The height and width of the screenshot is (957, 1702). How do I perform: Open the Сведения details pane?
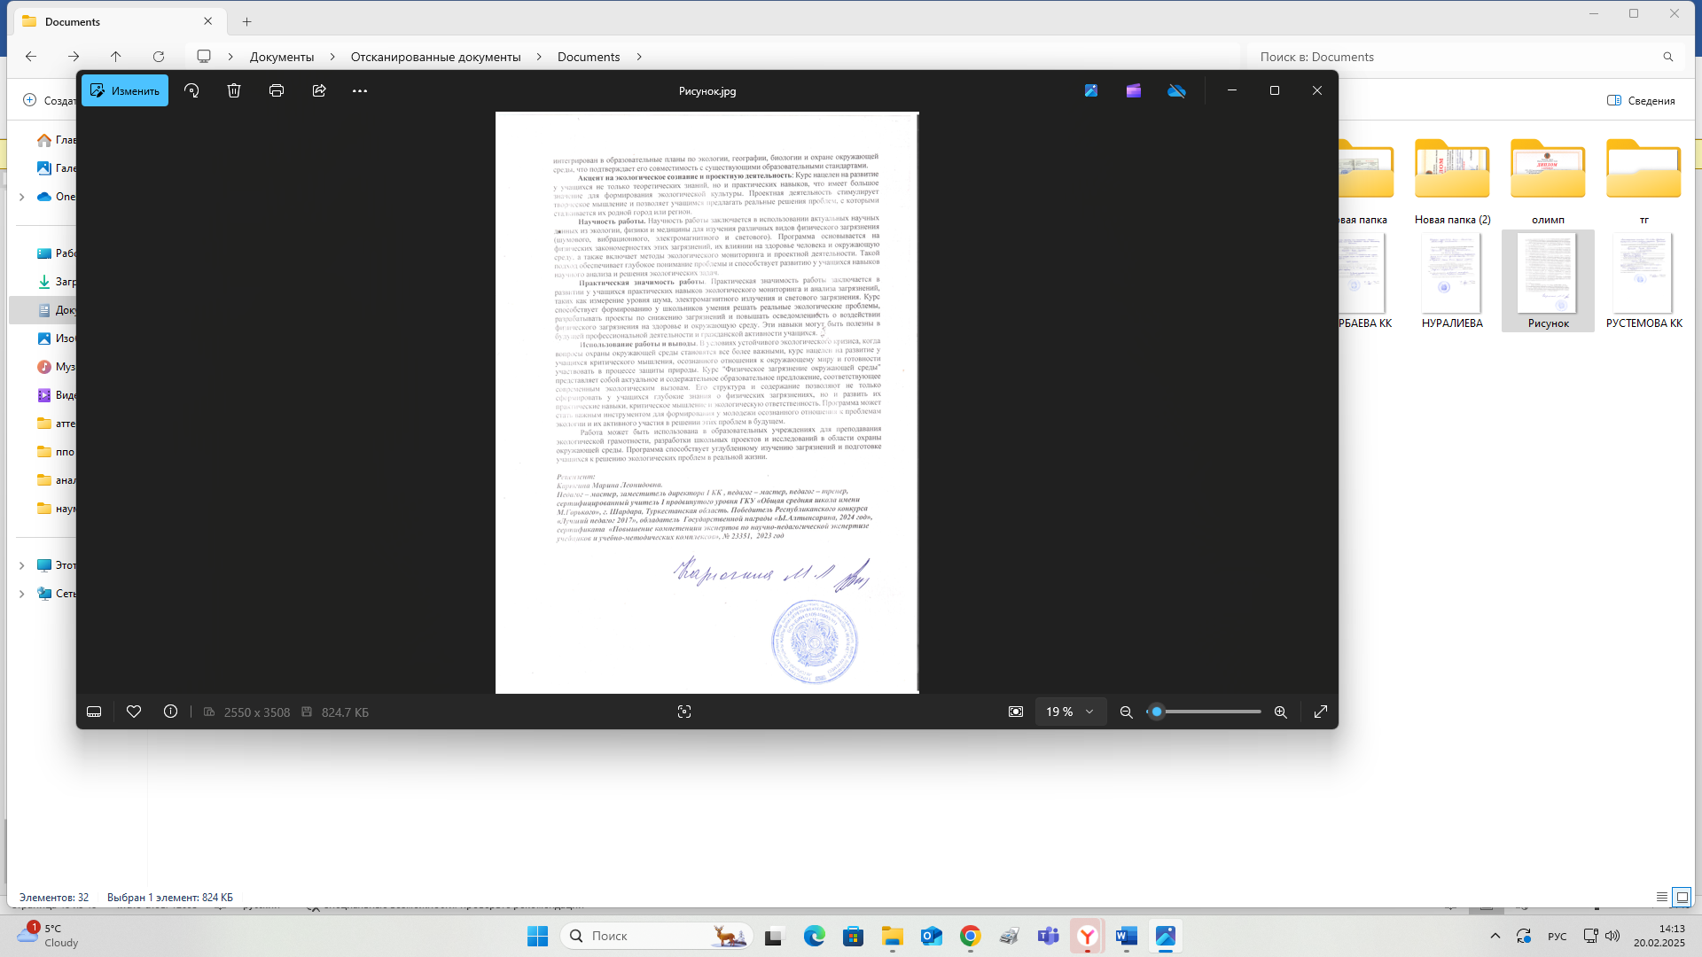1641,100
